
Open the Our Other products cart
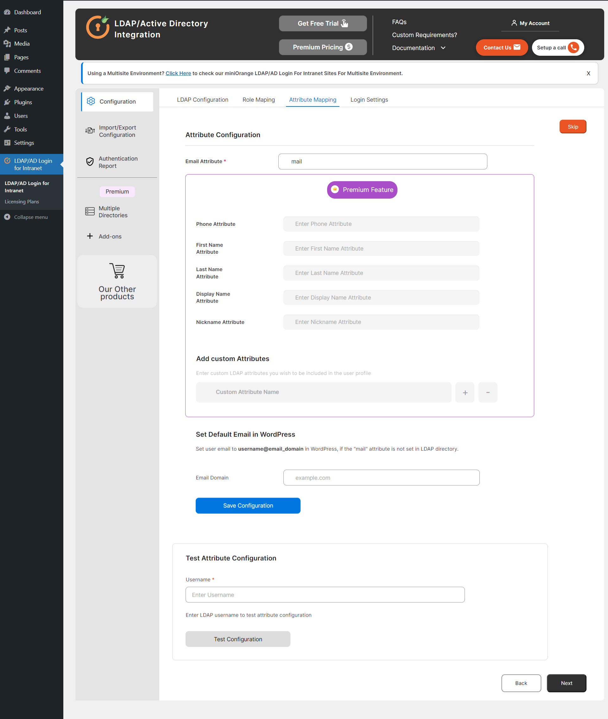click(117, 271)
